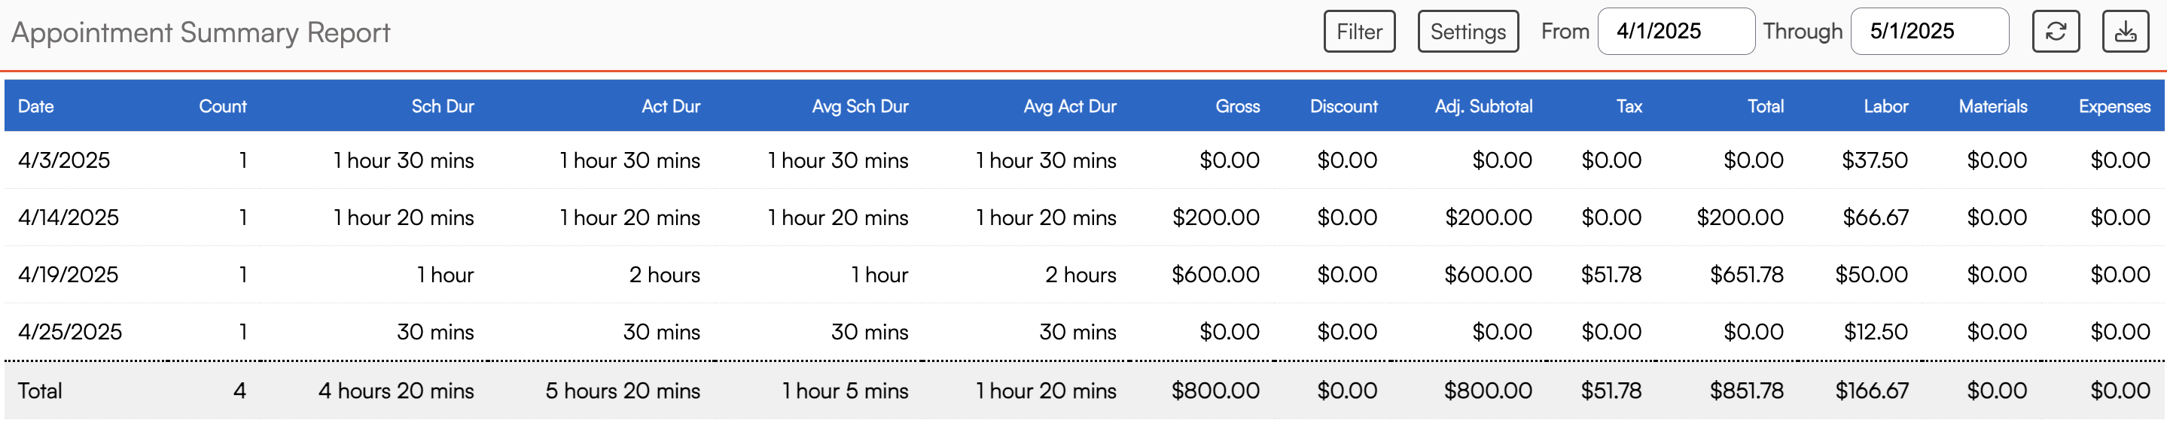This screenshot has width=2167, height=426.
Task: Sort by the Materials column header
Action: point(1992,107)
